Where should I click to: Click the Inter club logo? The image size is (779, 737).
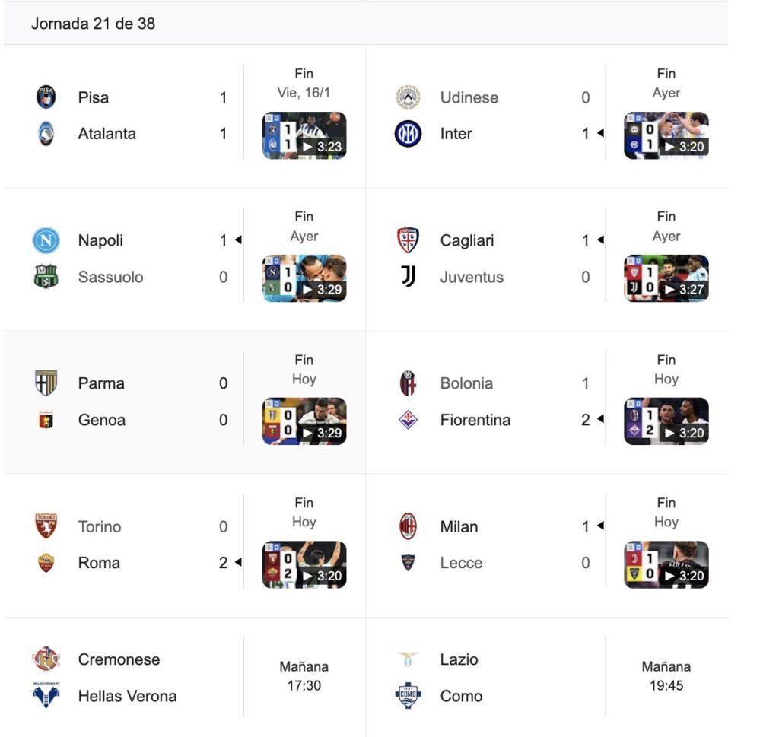coord(409,134)
